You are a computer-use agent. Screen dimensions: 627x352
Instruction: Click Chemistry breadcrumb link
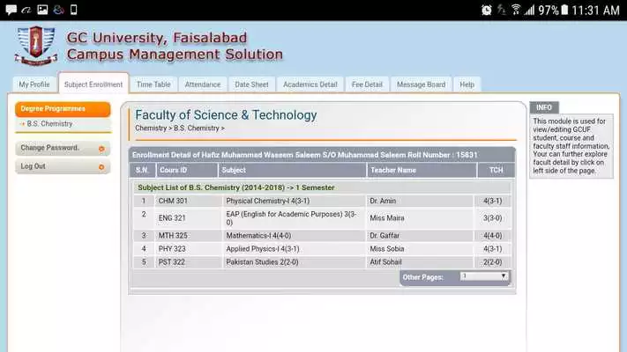[151, 128]
